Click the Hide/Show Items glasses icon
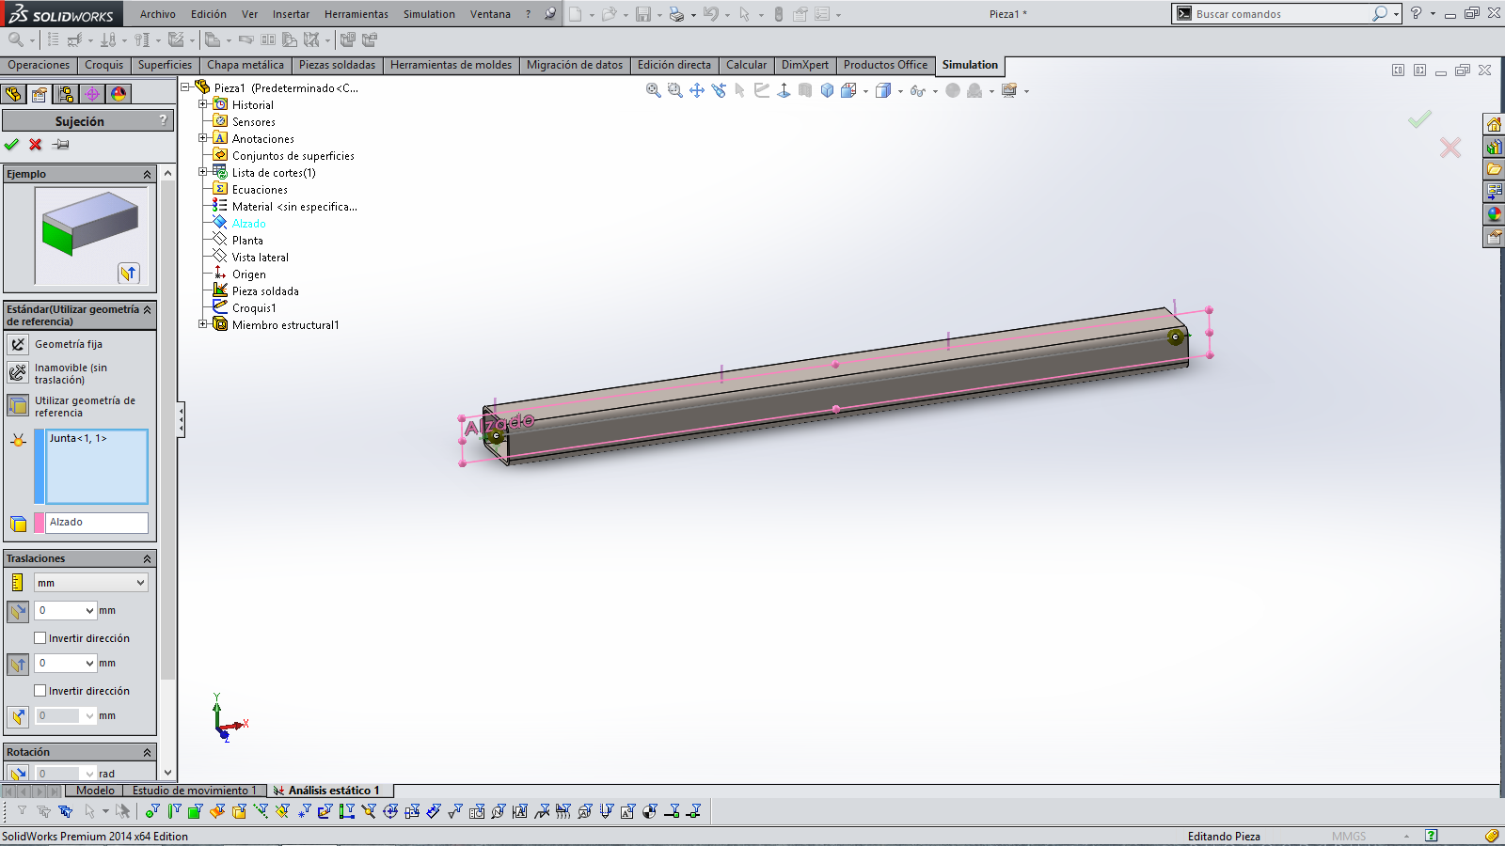Screen dimensions: 1505x846 (x=918, y=90)
